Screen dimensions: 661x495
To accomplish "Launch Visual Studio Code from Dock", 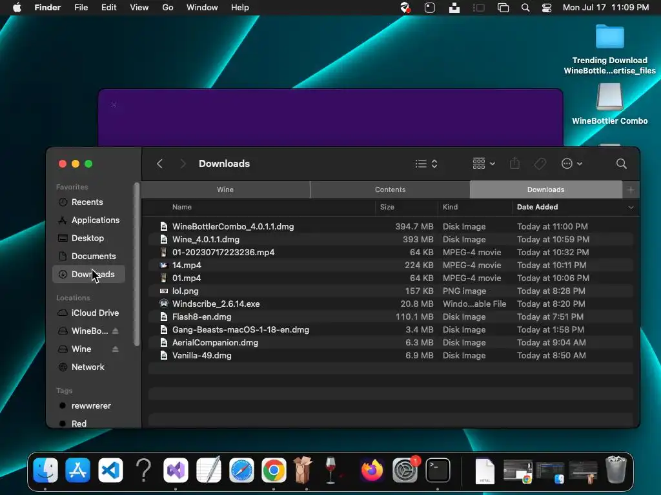I will pyautogui.click(x=110, y=470).
